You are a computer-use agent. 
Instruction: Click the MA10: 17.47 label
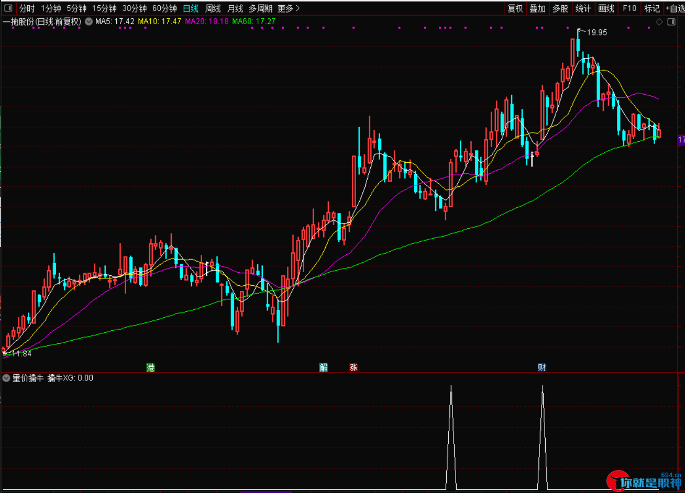pos(160,21)
